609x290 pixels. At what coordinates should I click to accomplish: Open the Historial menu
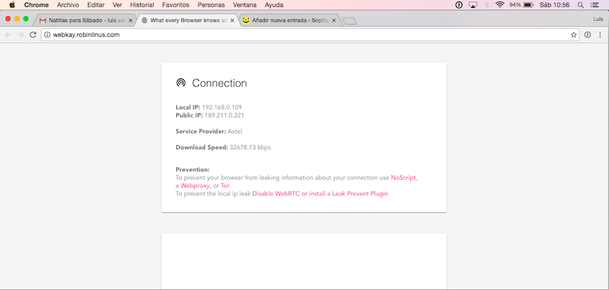142,5
